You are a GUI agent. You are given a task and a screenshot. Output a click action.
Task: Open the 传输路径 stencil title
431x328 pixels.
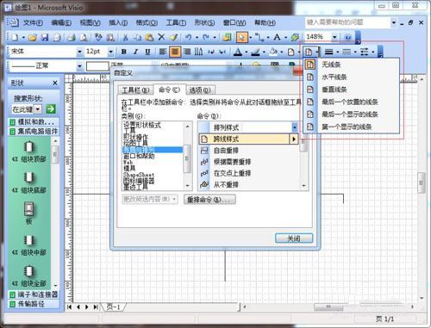click(x=34, y=304)
